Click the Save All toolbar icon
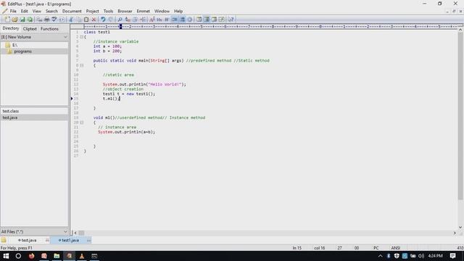This screenshot has width=464, height=261. click(30, 20)
